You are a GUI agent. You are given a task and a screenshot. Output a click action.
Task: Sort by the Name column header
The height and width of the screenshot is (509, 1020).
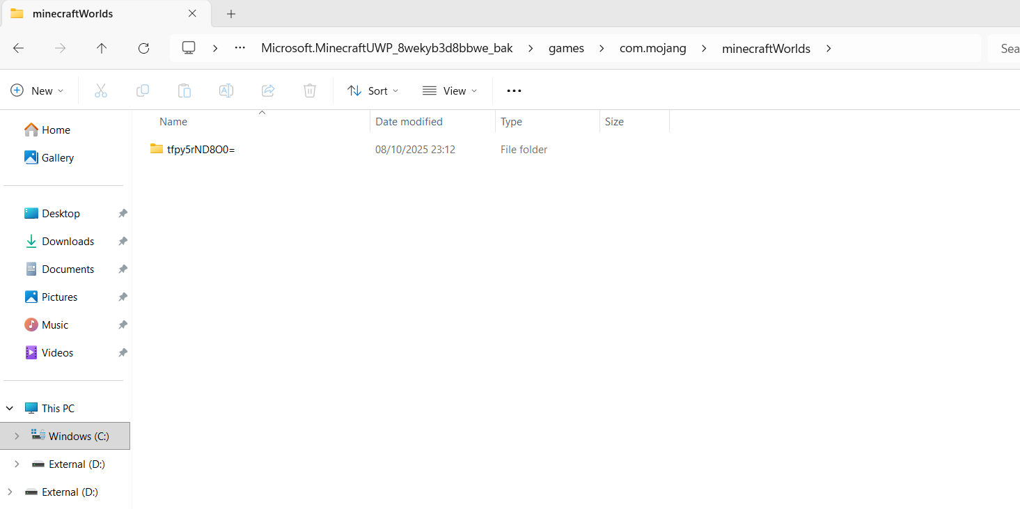point(173,121)
